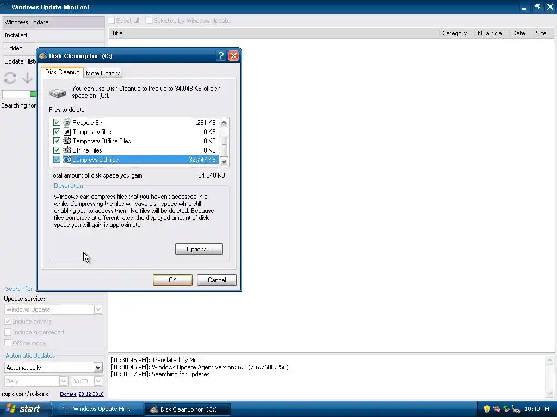Click the file list scroll up arrow
Viewport: 557px width, 417px height.
tap(224, 123)
